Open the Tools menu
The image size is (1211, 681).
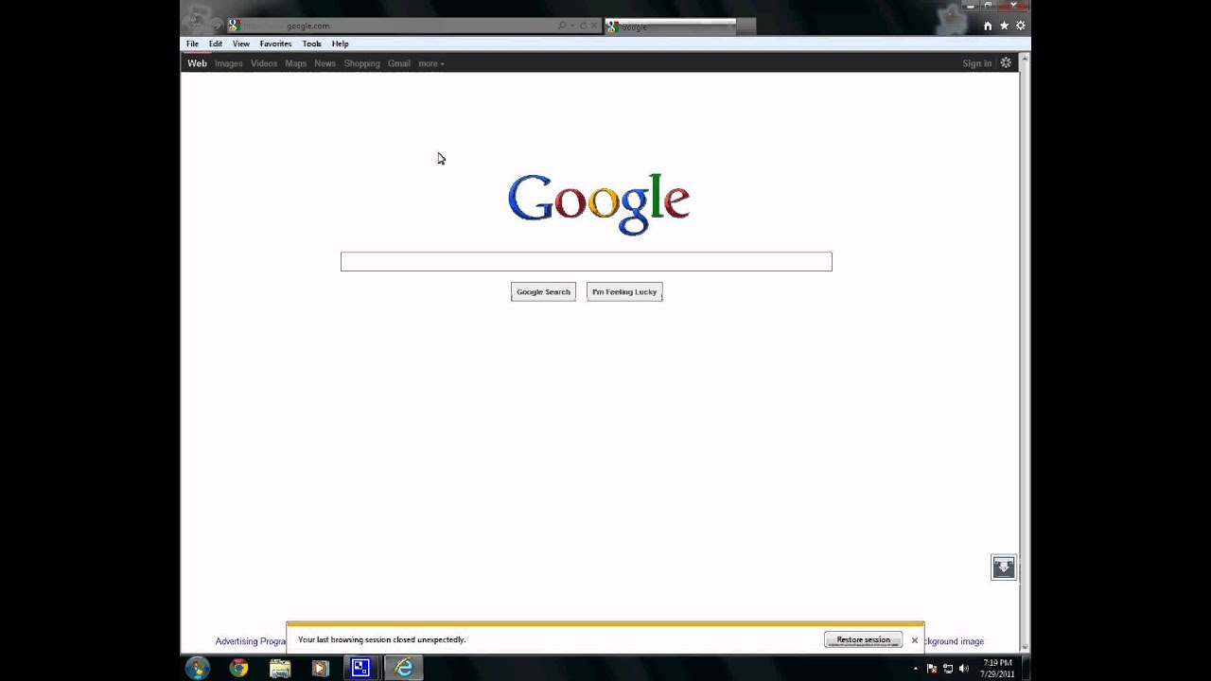tap(311, 44)
